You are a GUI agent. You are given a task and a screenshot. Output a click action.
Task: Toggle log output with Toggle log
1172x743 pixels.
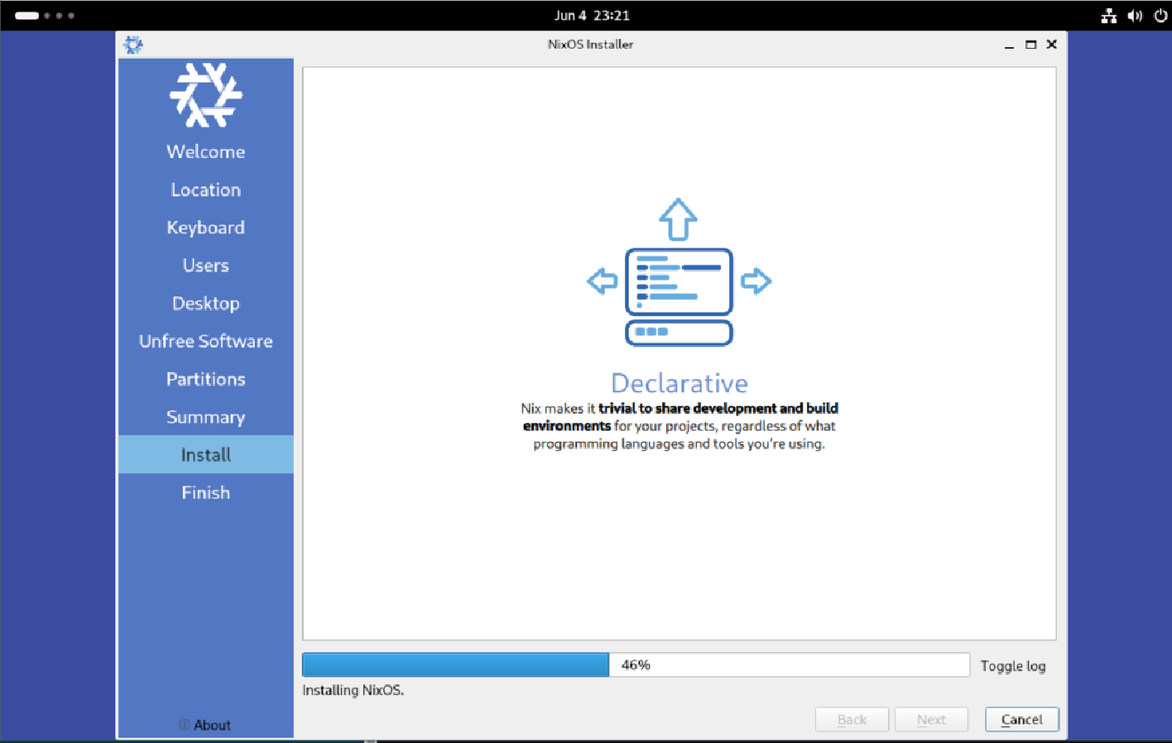pyautogui.click(x=1013, y=664)
